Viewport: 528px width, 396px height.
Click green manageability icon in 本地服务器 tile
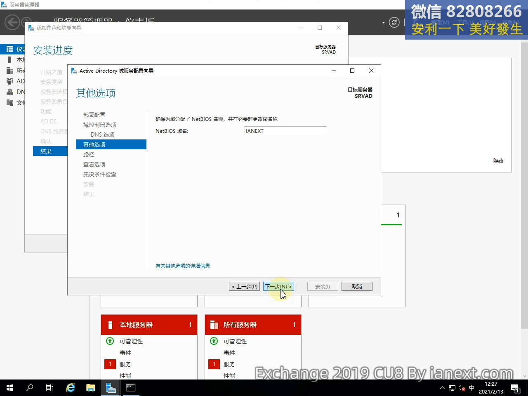(110, 341)
